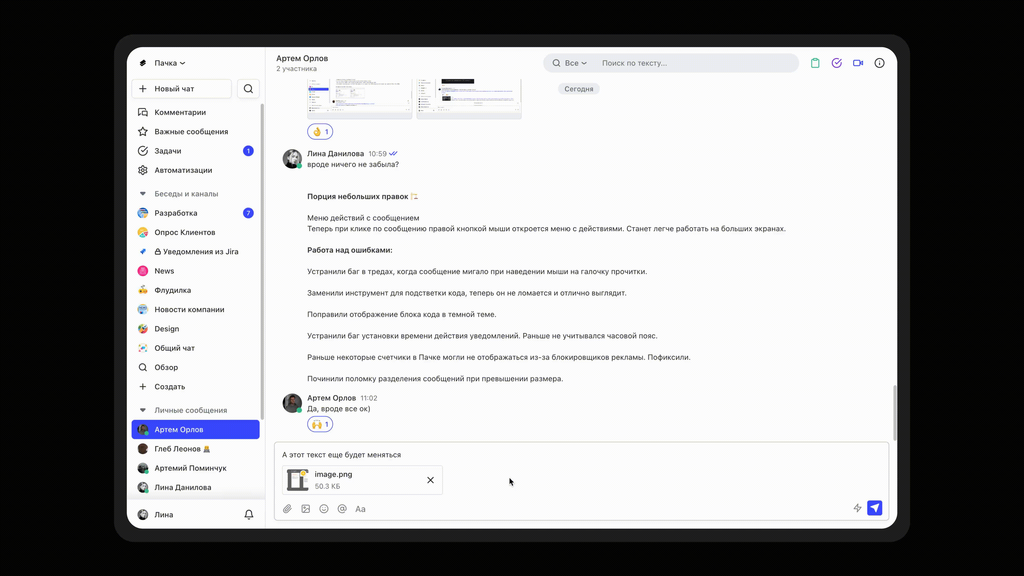This screenshot has width=1024, height=576.
Task: Click the lightning quick actions icon
Action: tap(857, 508)
